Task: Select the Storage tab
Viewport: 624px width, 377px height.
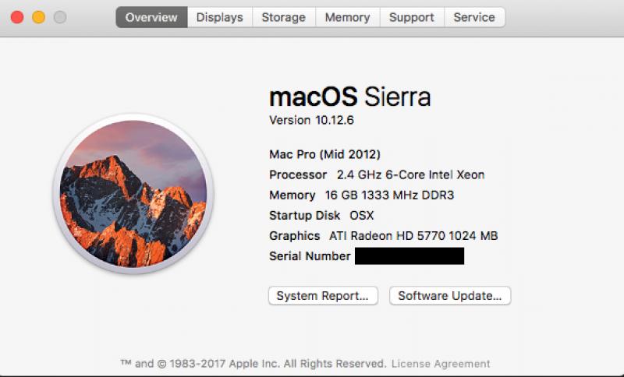Action: click(284, 17)
